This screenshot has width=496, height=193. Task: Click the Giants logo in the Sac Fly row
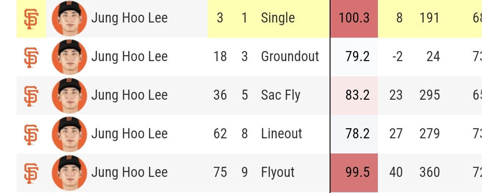[31, 96]
